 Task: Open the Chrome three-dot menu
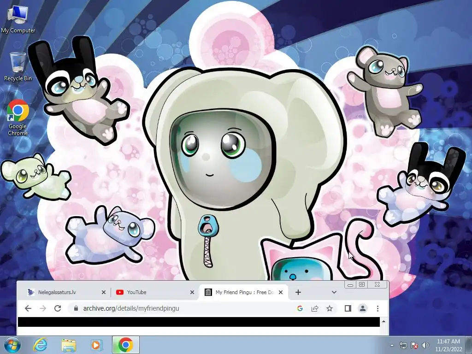tap(378, 308)
